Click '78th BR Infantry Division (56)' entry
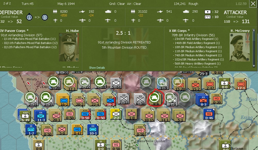Viewport: 258px width, 150px height. click(x=193, y=35)
